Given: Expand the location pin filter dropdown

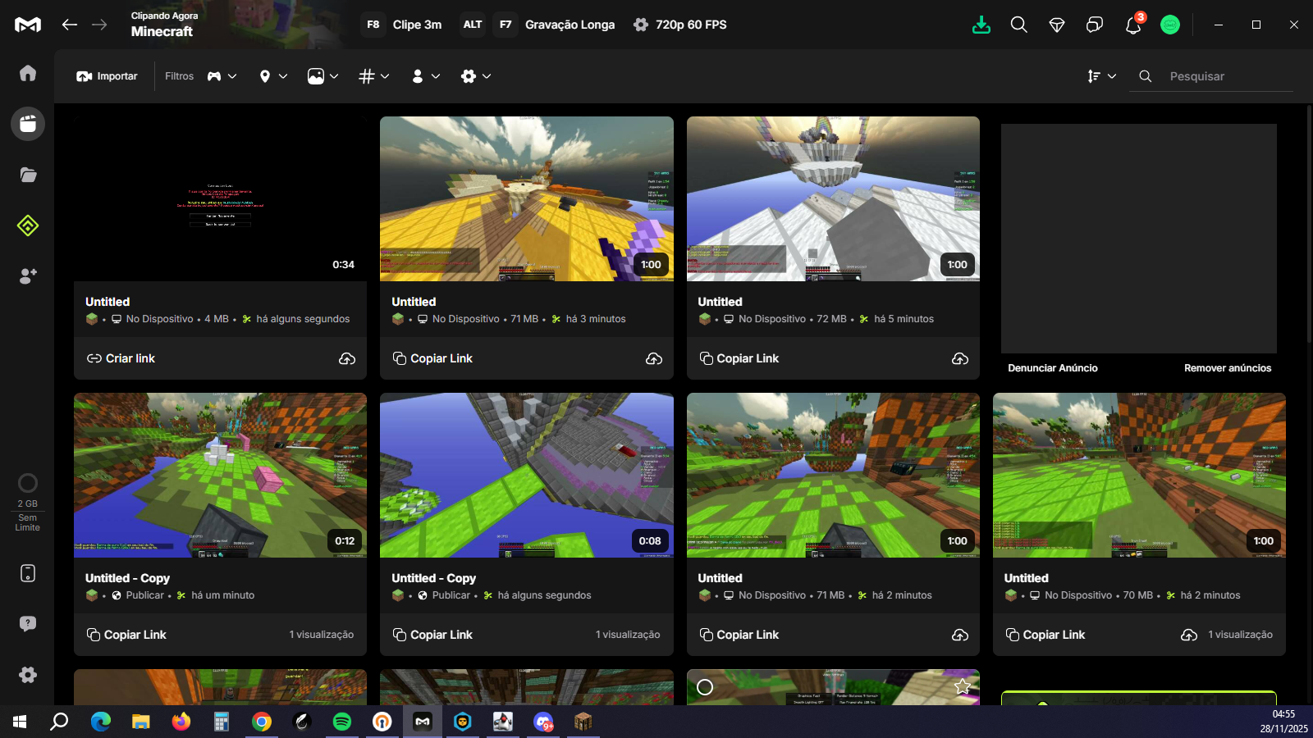Looking at the screenshot, I should [273, 76].
